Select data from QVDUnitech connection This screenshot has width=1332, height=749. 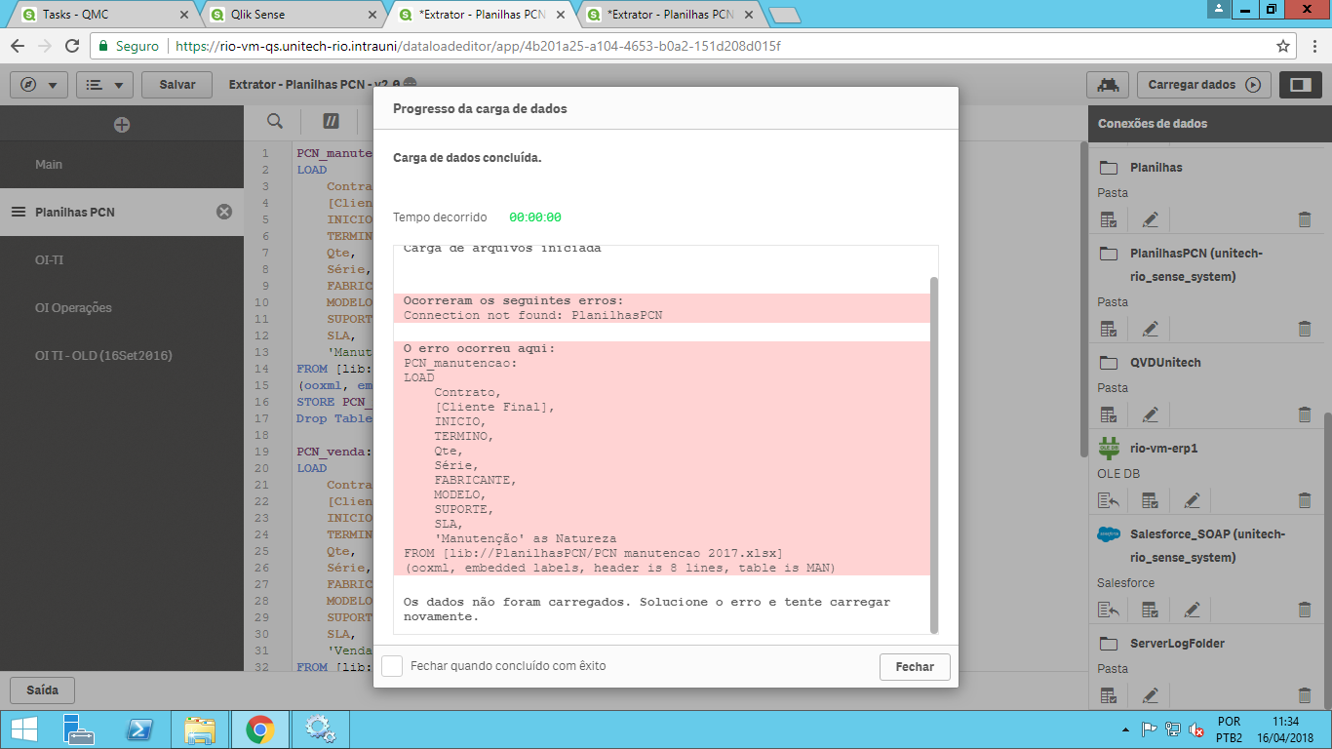(1109, 414)
